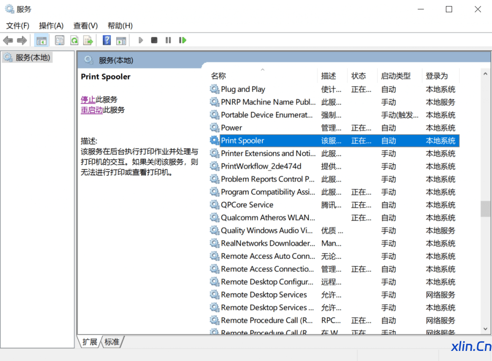The height and width of the screenshot is (361, 492).
Task: Open the 文件(F) menu
Action: pyautogui.click(x=18, y=26)
